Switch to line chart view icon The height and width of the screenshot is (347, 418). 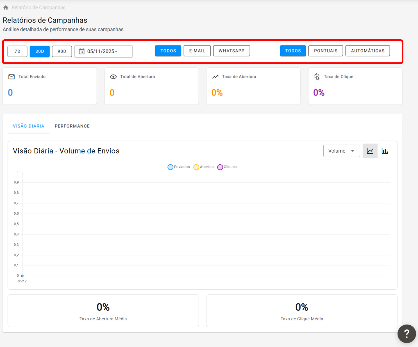pyautogui.click(x=370, y=151)
